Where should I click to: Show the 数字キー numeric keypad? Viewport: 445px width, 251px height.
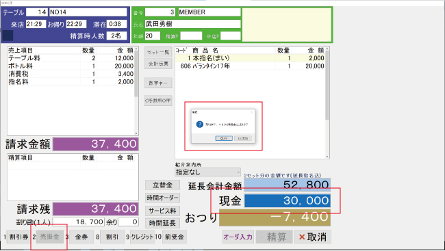[x=158, y=83]
